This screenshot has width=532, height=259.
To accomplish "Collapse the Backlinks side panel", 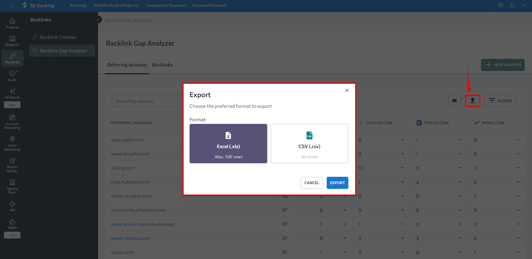I will [98, 20].
